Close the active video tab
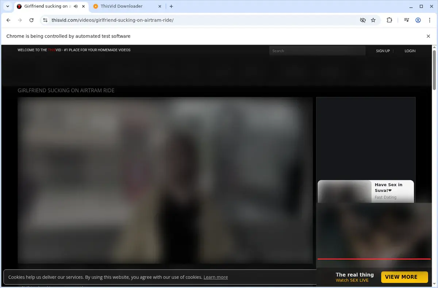This screenshot has height=288, width=438. click(x=83, y=6)
